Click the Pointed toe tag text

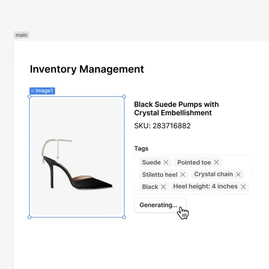194,163
